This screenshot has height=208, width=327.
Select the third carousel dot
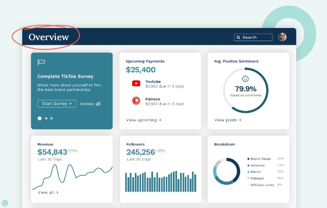pyautogui.click(x=51, y=118)
